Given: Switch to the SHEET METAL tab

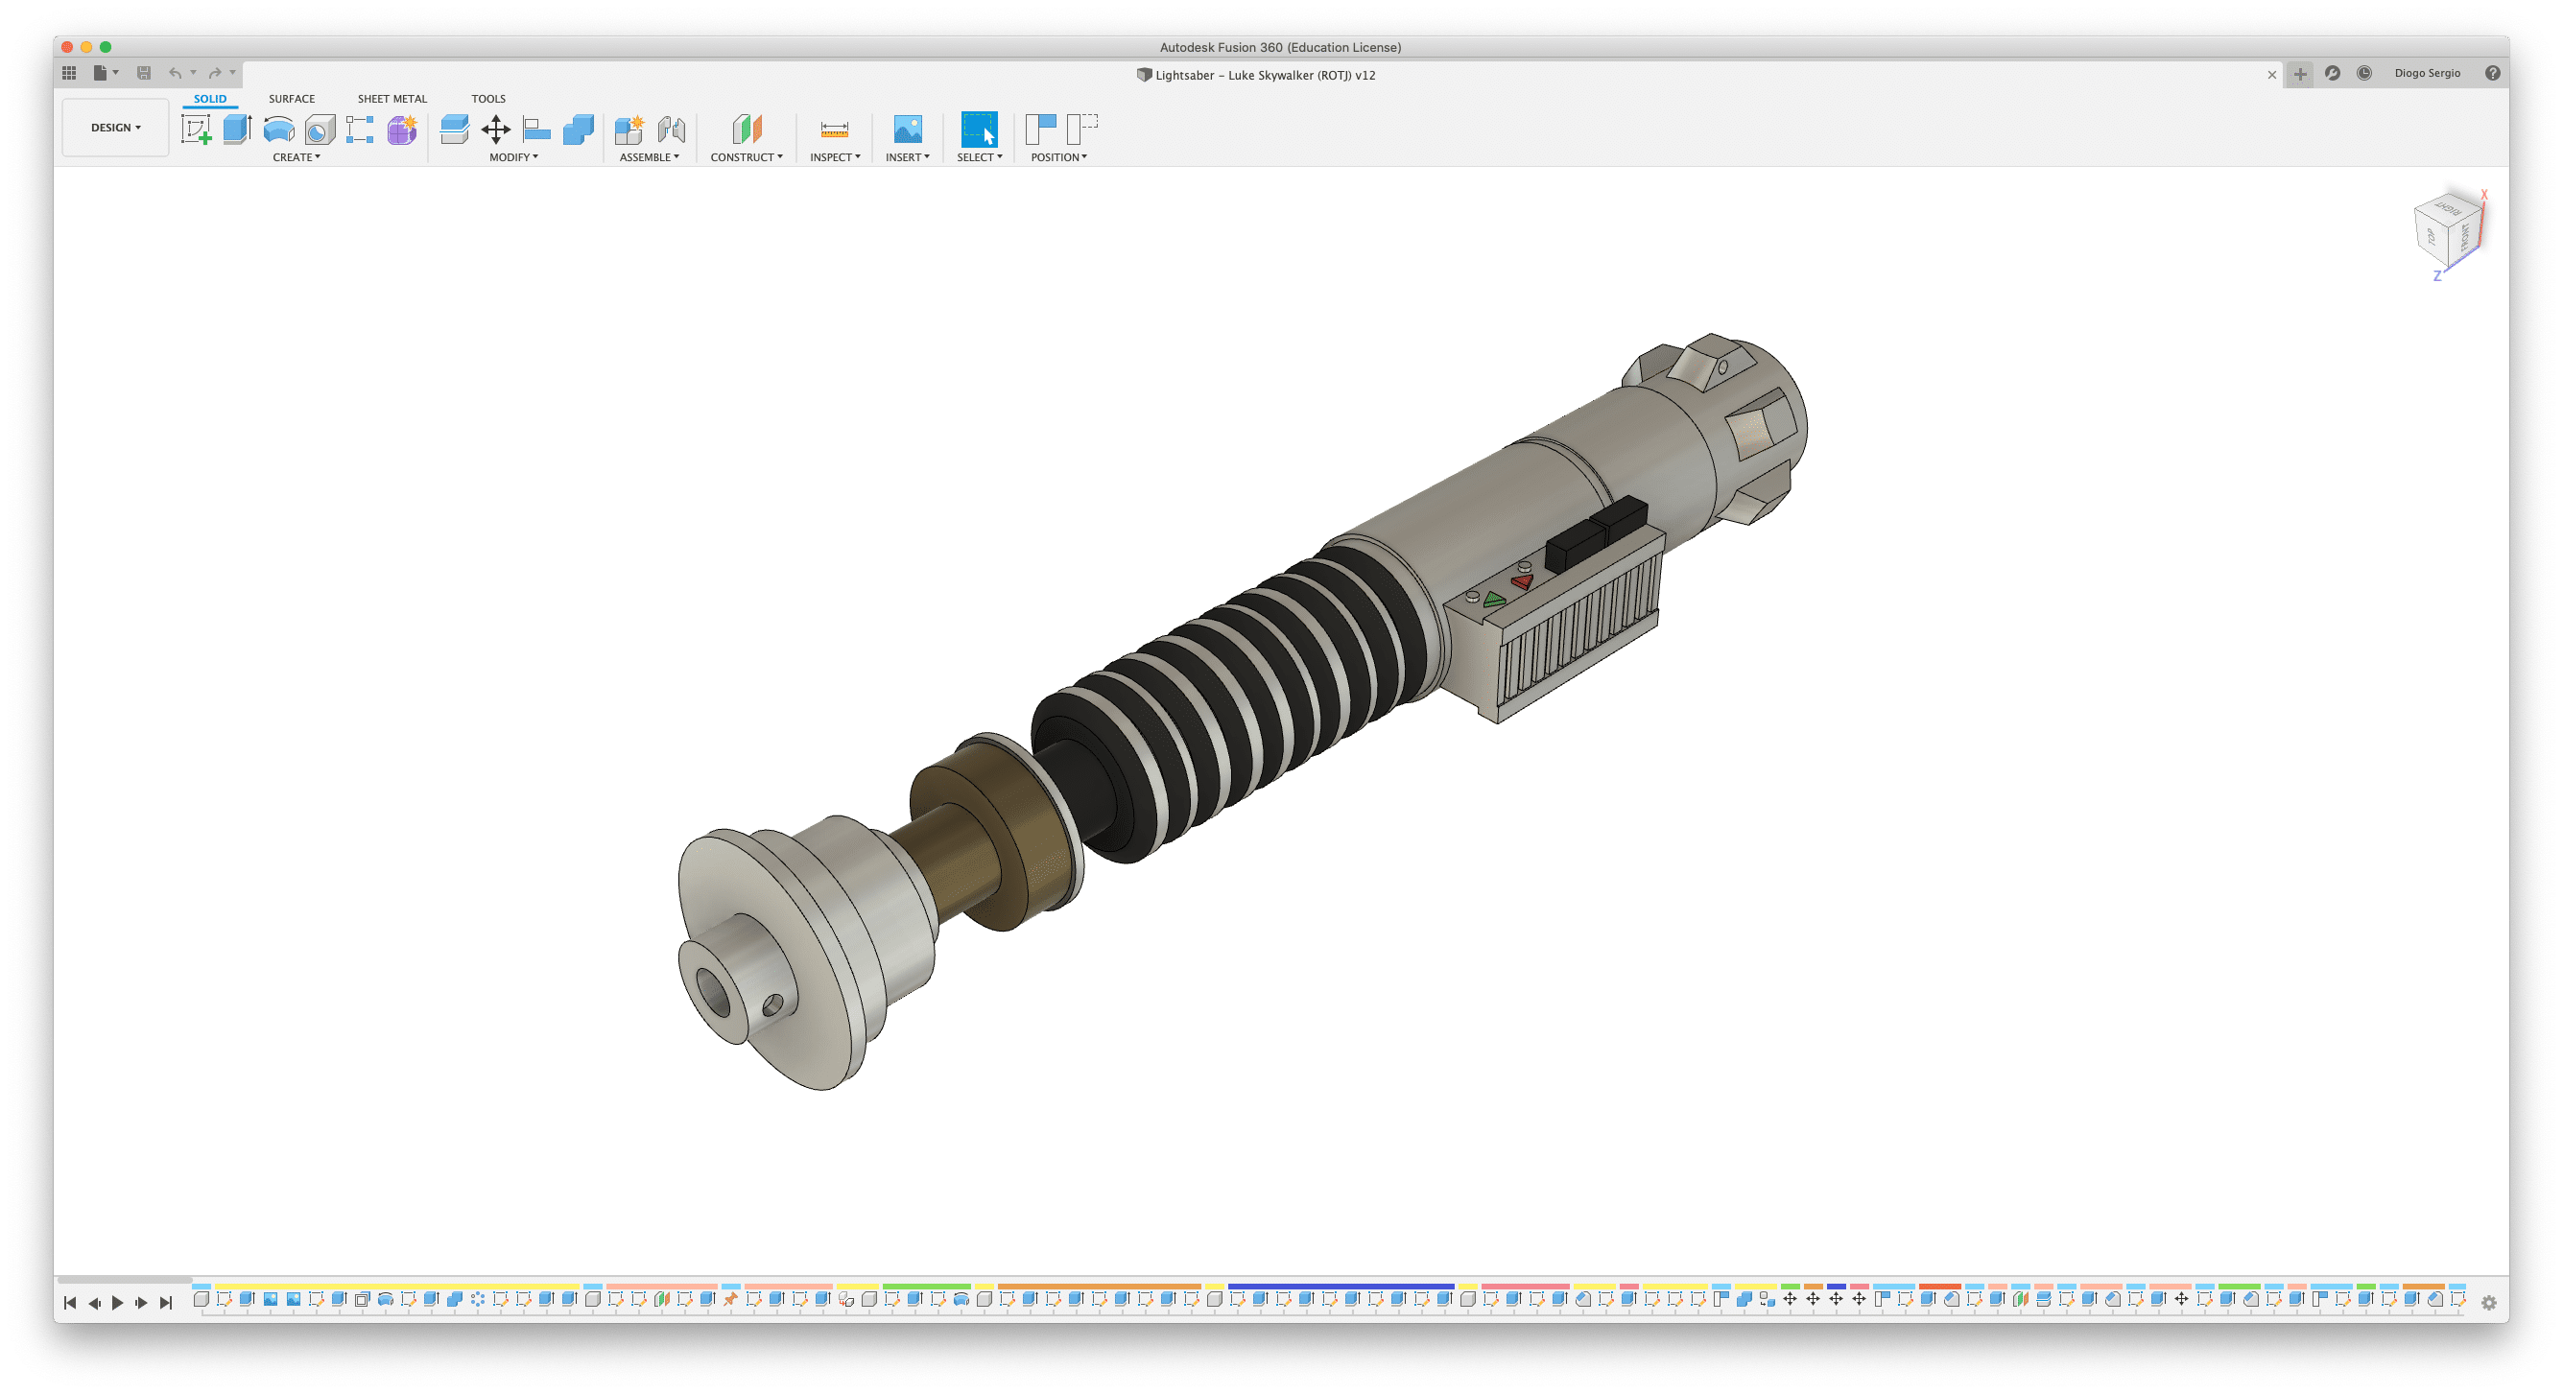Looking at the screenshot, I should pyautogui.click(x=392, y=99).
